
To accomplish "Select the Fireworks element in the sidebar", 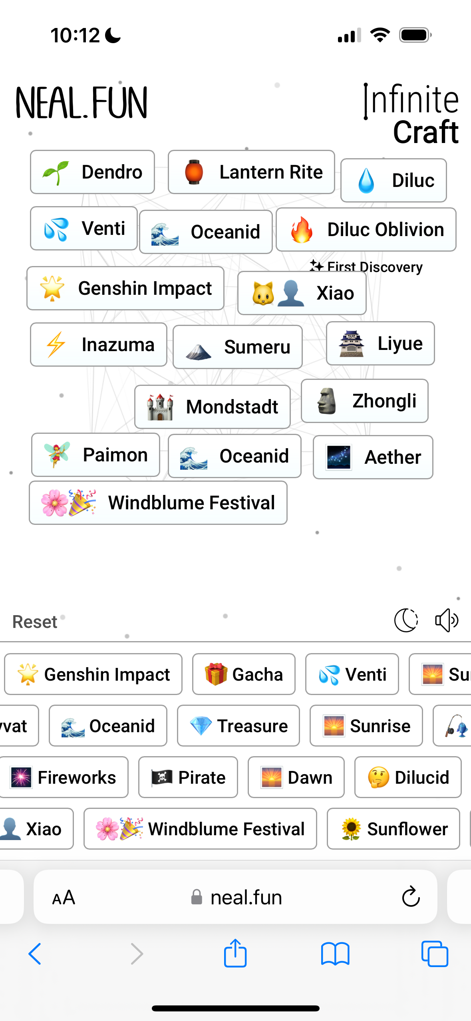I will 64,777.
